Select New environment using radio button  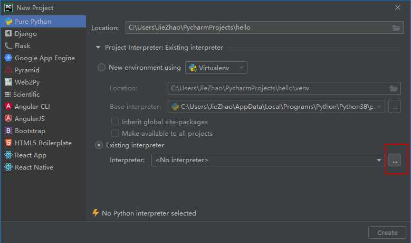tap(101, 68)
